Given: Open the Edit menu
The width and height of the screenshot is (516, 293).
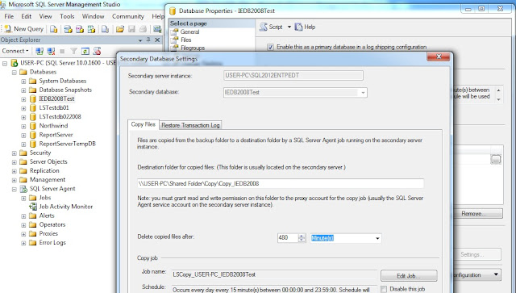Looking at the screenshot, I should click(x=27, y=16).
